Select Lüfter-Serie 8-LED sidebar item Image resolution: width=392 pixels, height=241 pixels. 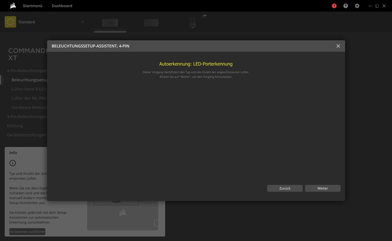(x=29, y=89)
